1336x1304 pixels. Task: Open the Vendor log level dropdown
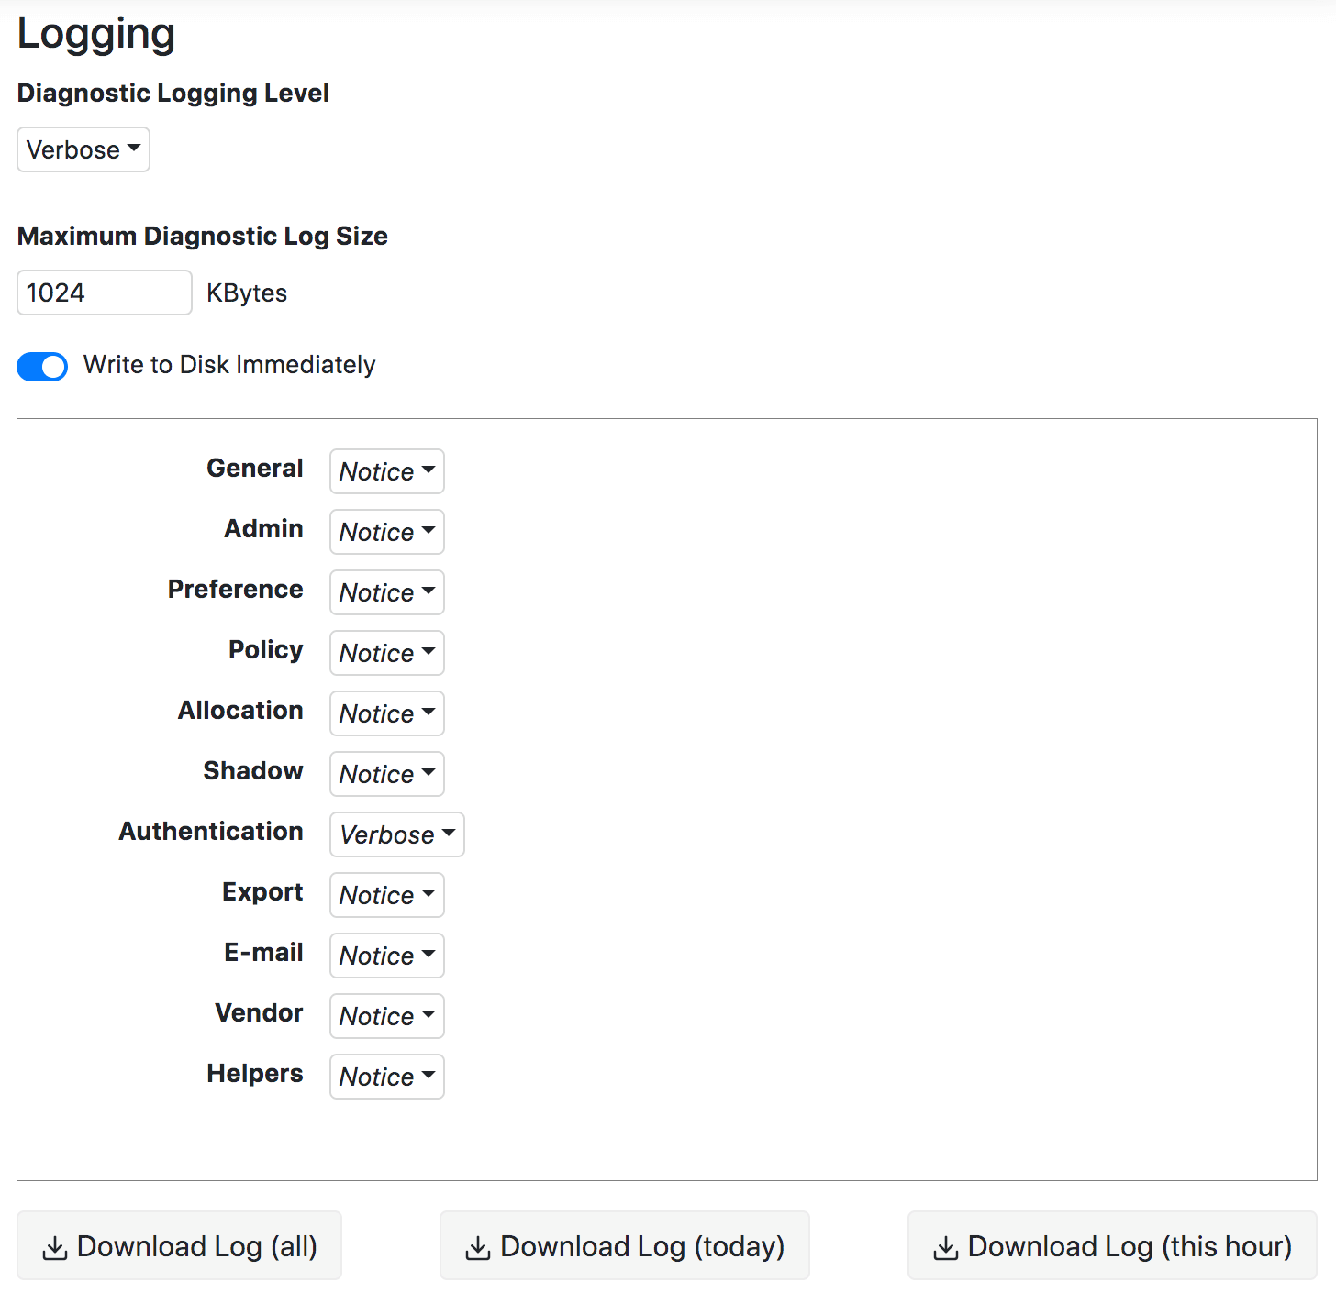pos(386,1016)
